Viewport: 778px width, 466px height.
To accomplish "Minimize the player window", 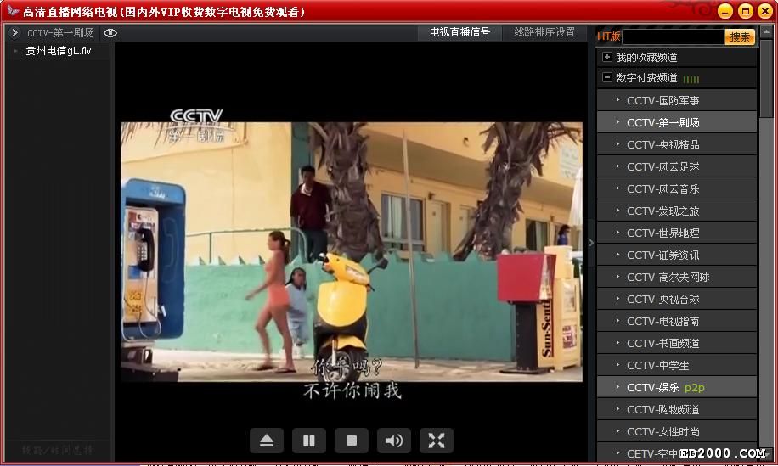I will [724, 11].
